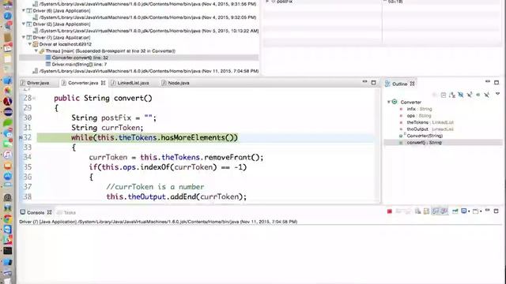
Task: Collapse the Driver (6) launch node
Action: tap(24, 10)
